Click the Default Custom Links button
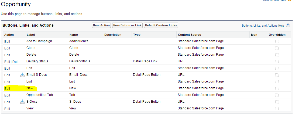Image resolution: width=295 pixels, height=118 pixels. click(161, 25)
